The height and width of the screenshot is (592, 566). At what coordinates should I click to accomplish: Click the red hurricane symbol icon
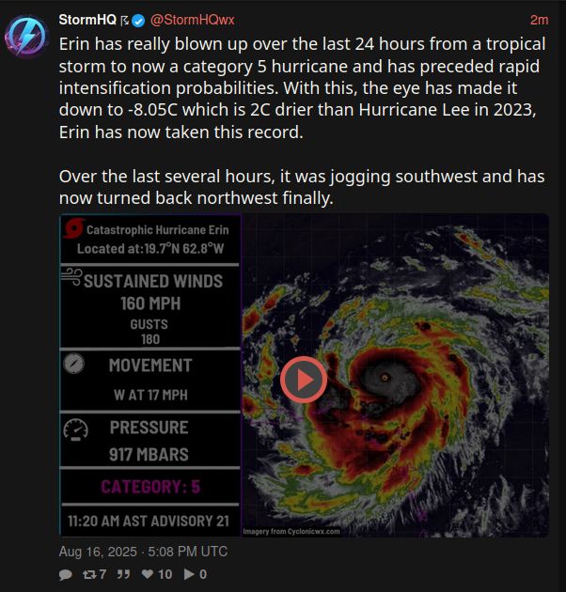(x=73, y=228)
